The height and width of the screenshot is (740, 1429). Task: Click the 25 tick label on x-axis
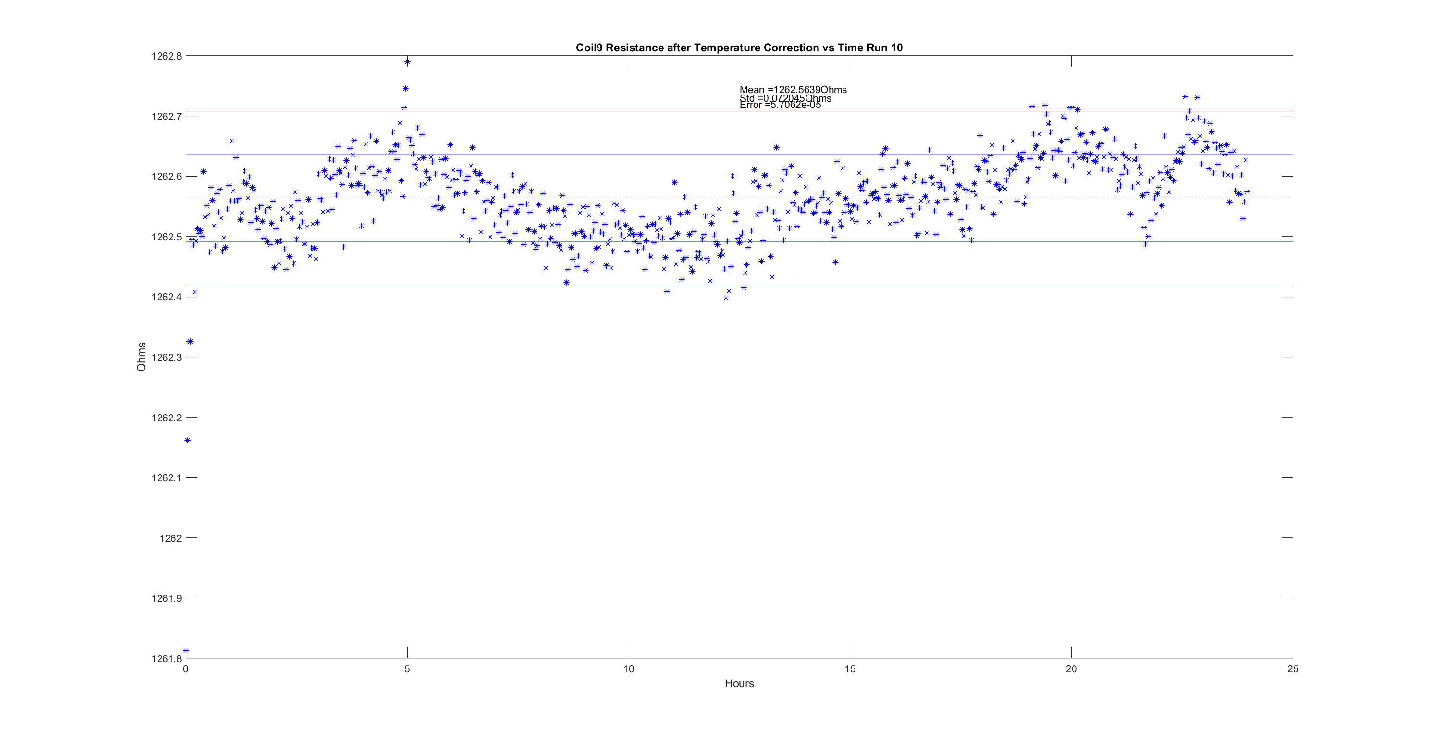click(x=1293, y=669)
